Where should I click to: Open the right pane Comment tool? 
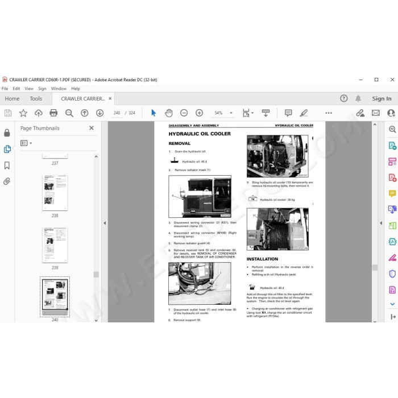[x=392, y=194]
